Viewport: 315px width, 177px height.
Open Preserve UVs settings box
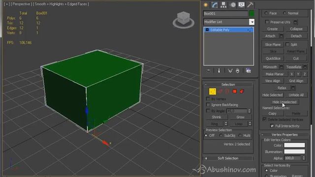[295, 22]
